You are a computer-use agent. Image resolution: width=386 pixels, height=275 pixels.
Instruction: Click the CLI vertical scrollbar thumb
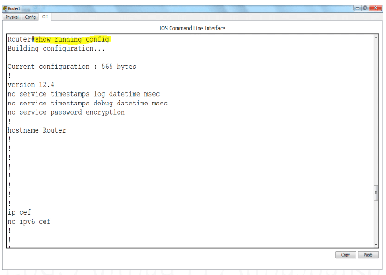tap(376, 193)
